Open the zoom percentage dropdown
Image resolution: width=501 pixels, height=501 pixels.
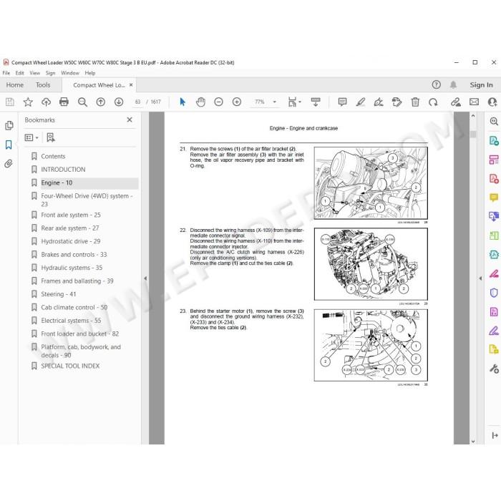click(274, 102)
